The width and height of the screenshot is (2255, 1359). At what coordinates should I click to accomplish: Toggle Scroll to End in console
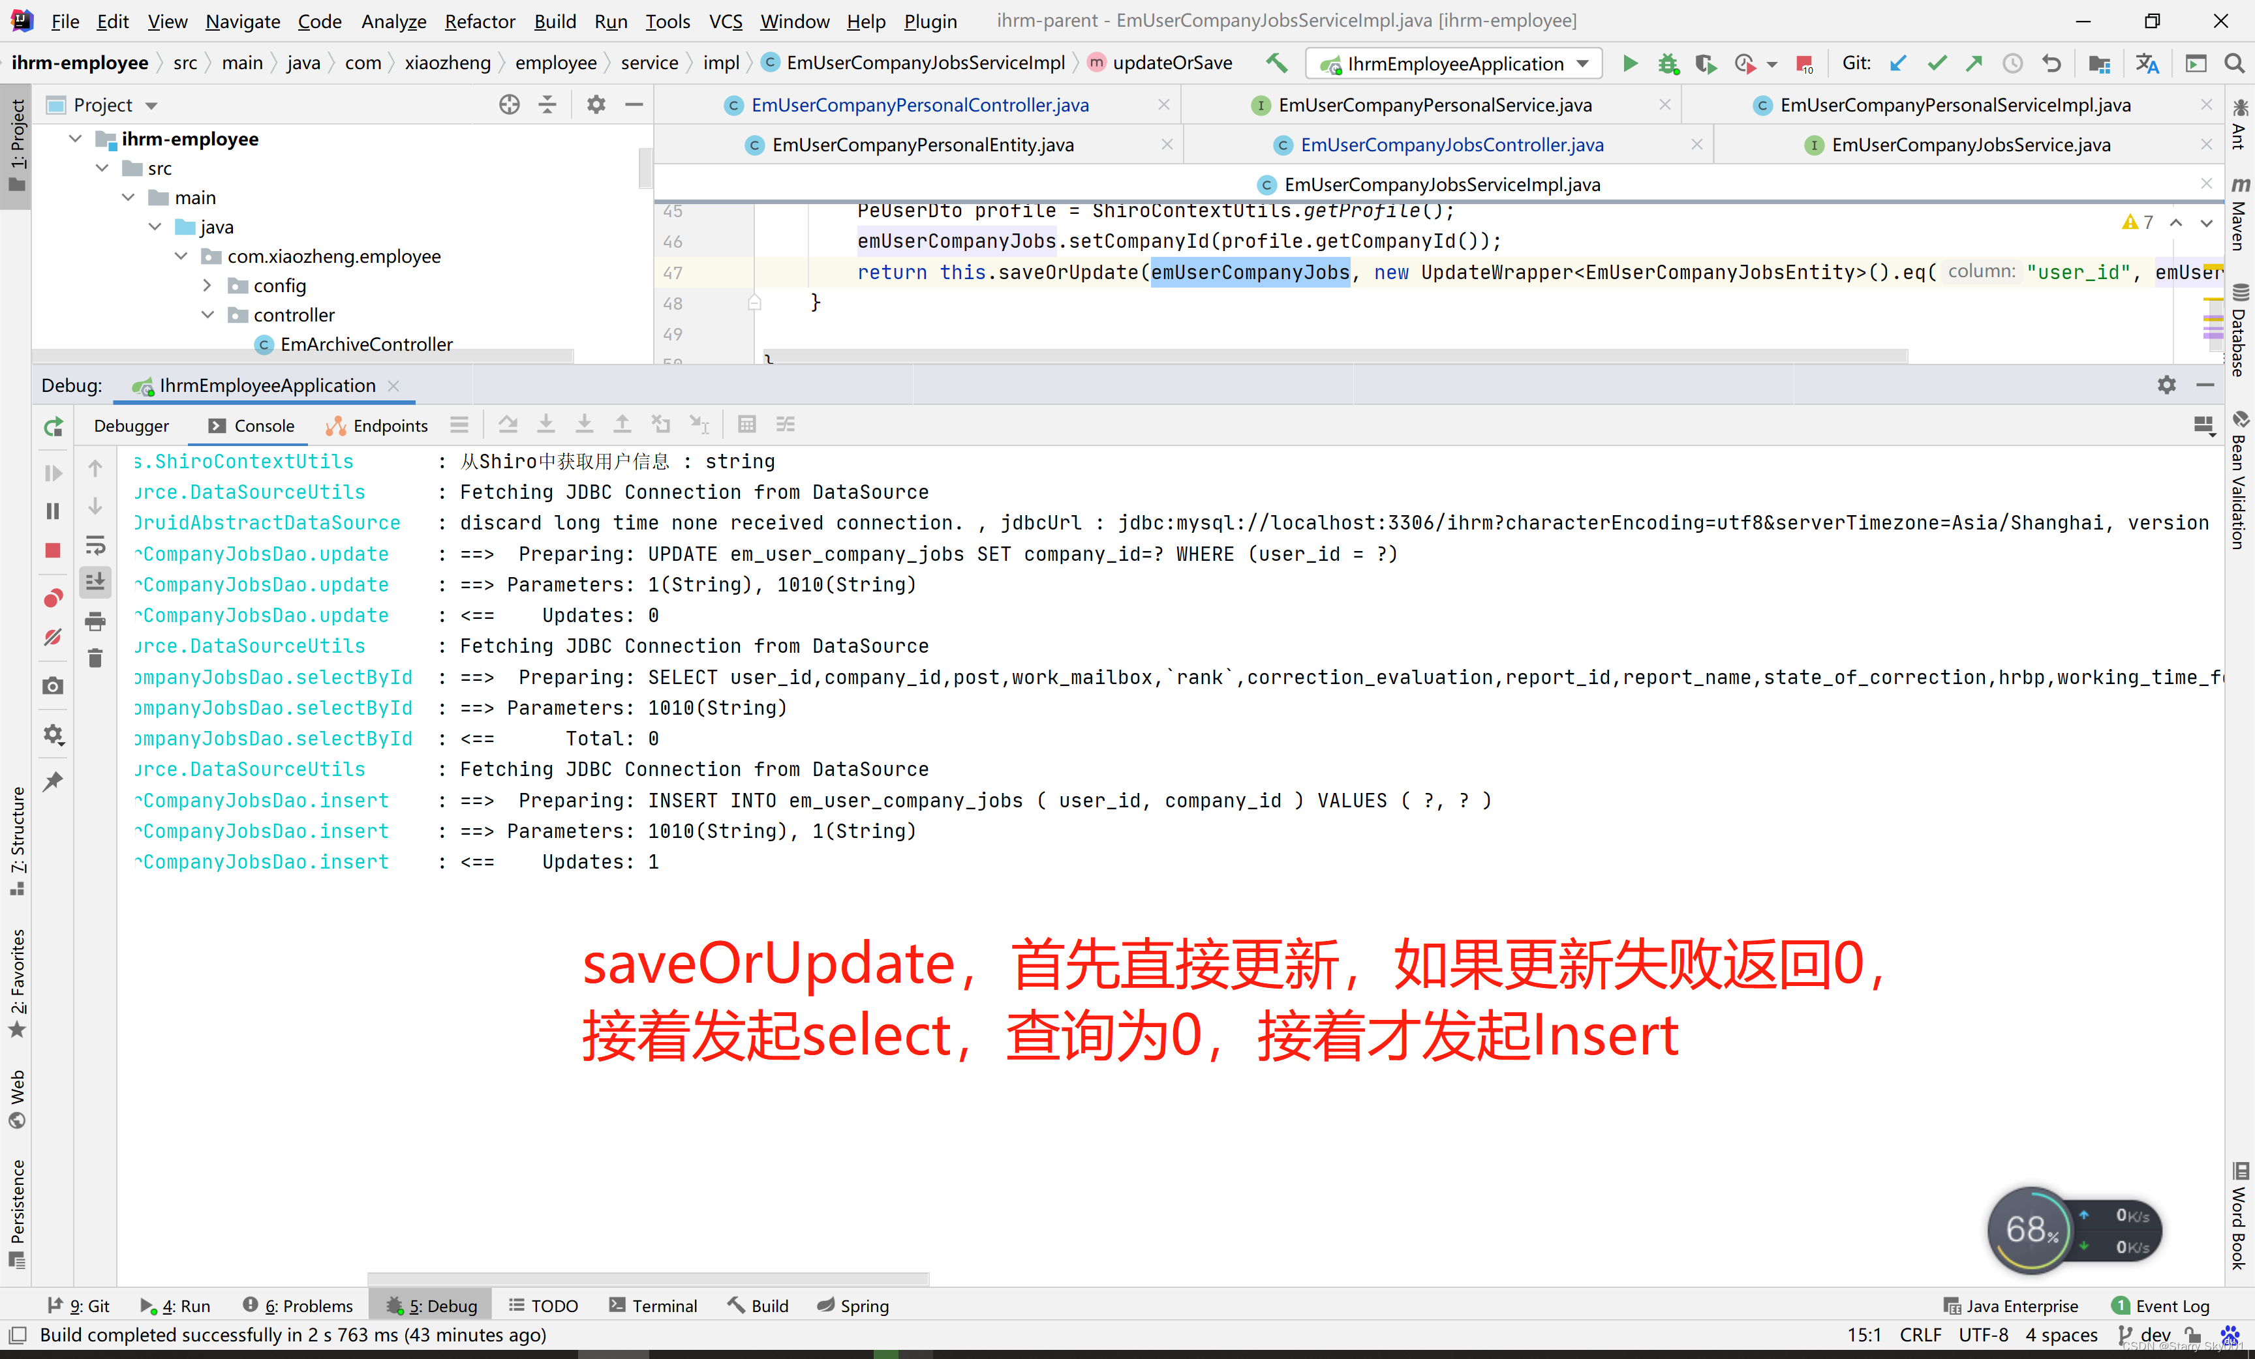click(95, 582)
